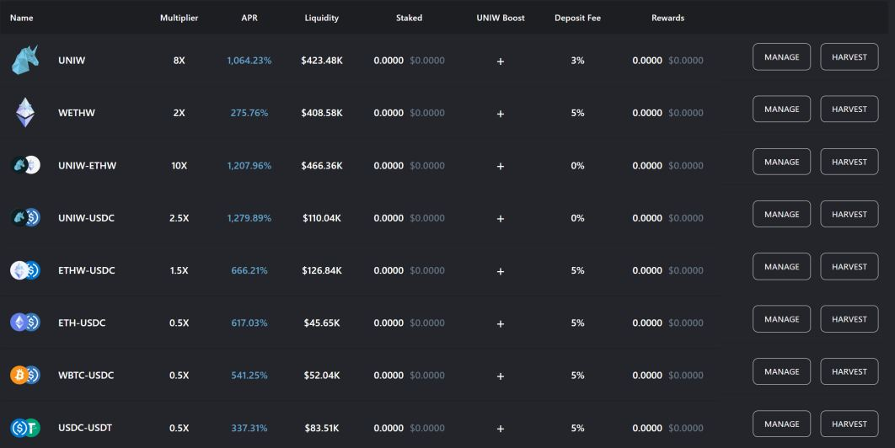Click the 1,064.23% APR value
895x448 pixels.
pyautogui.click(x=249, y=61)
